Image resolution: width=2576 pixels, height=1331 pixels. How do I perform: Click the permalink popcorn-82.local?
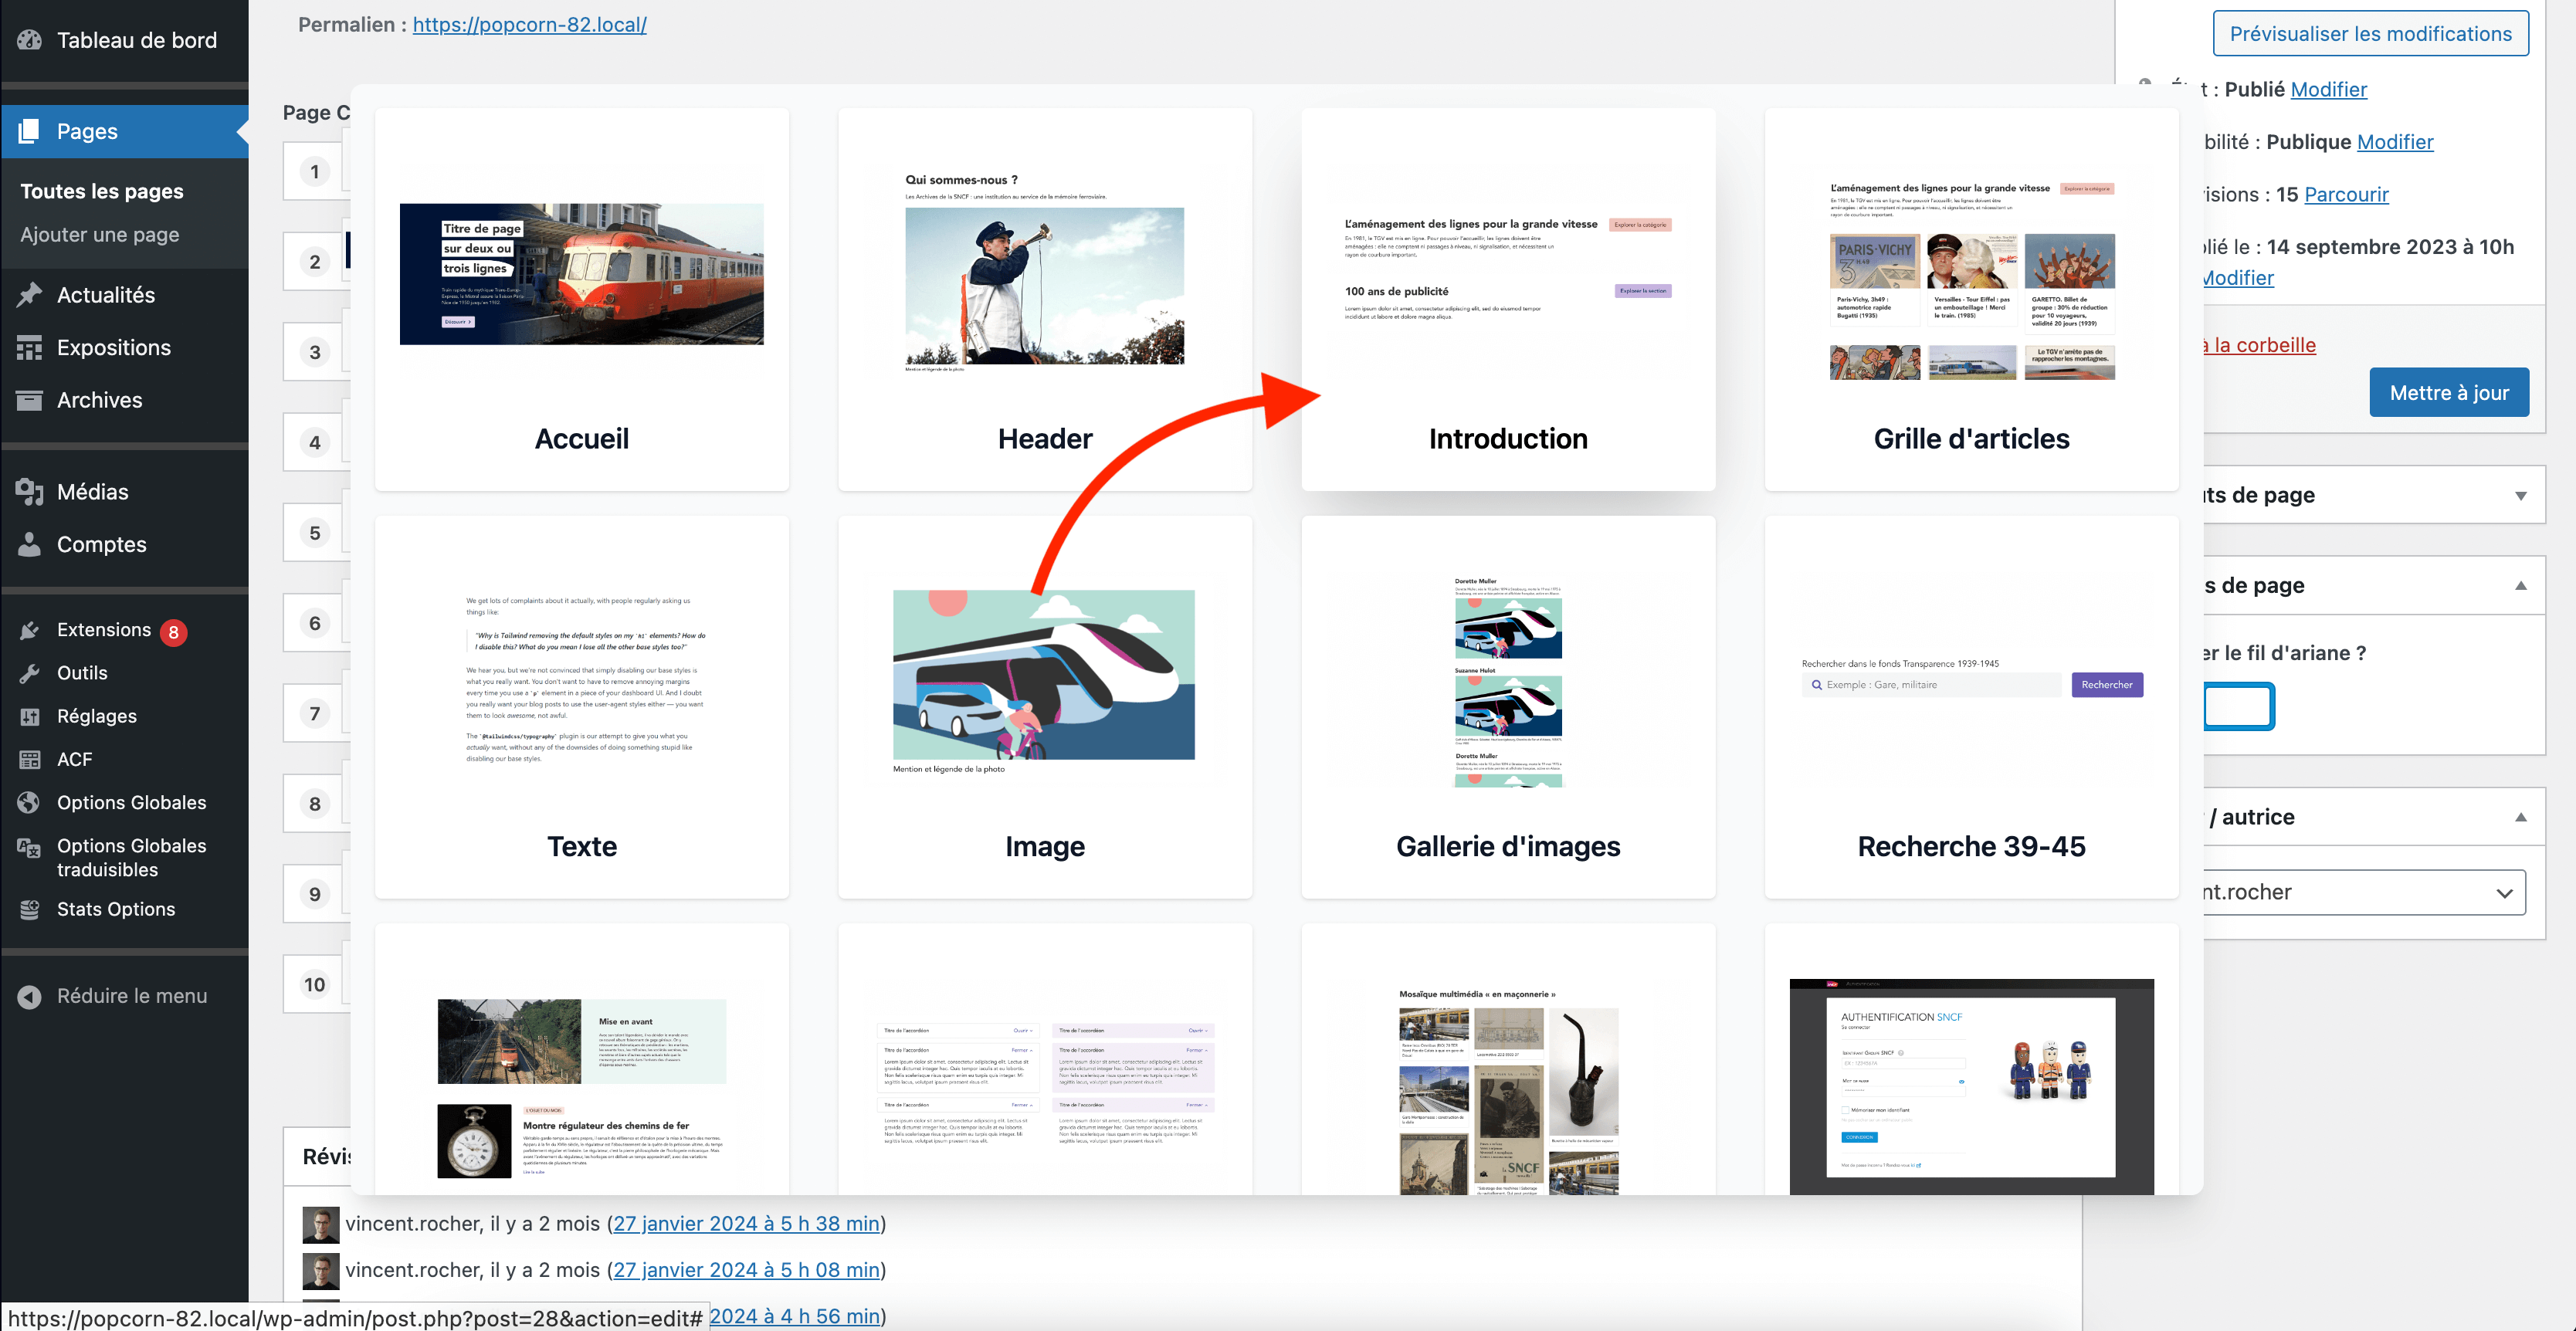pos(530,24)
